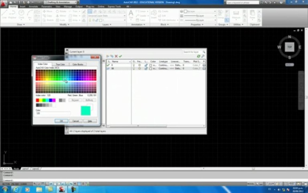Toggle Plot printer icon for layer 0
The width and height of the screenshot is (308, 193).
(x=204, y=65)
